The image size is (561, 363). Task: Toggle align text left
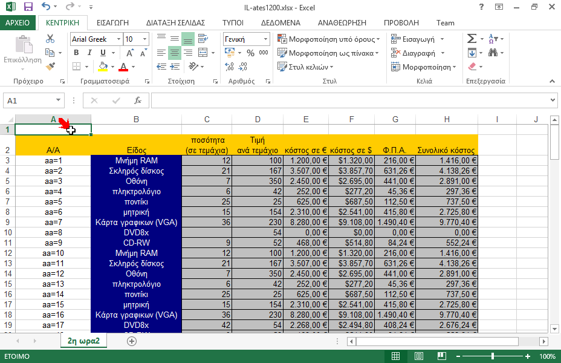click(161, 53)
